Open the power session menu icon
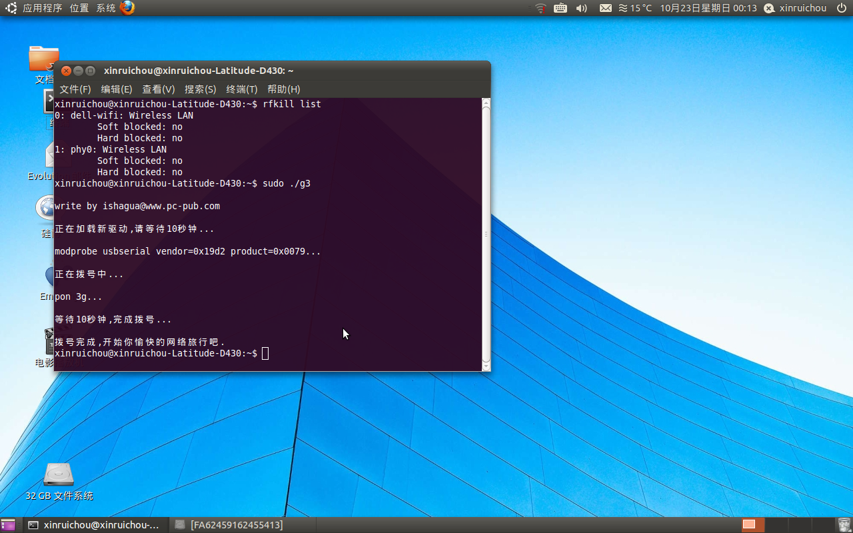853x533 pixels. [841, 8]
